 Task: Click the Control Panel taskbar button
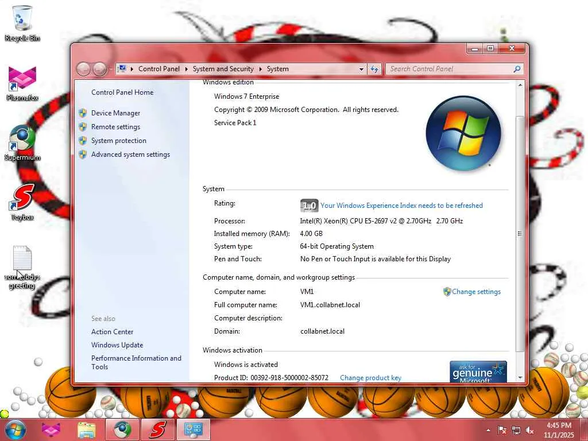point(193,430)
